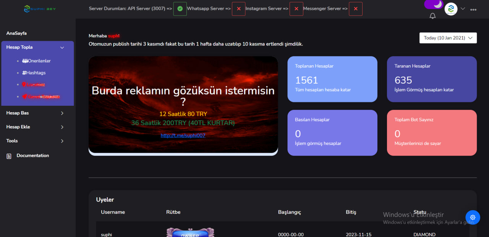This screenshot has height=237, width=489.
Task: Open the three-dots more options menu
Action: pos(473,10)
